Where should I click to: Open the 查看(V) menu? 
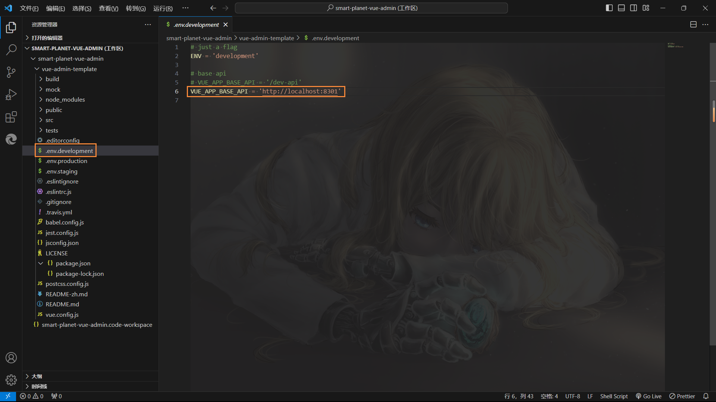[108, 8]
